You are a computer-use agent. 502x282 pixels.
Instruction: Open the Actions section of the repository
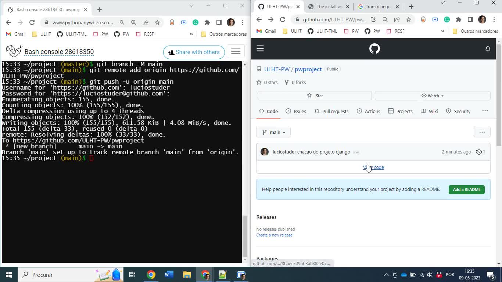(368, 111)
